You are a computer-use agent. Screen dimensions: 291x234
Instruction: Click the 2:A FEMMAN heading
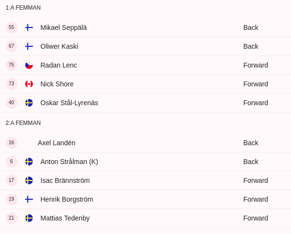pyautogui.click(x=23, y=123)
